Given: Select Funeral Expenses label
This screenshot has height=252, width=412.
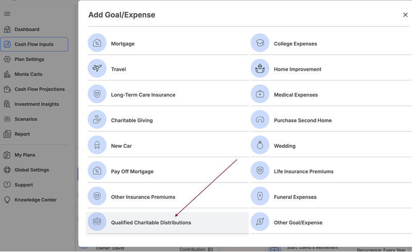Looking at the screenshot, I should pyautogui.click(x=295, y=197).
